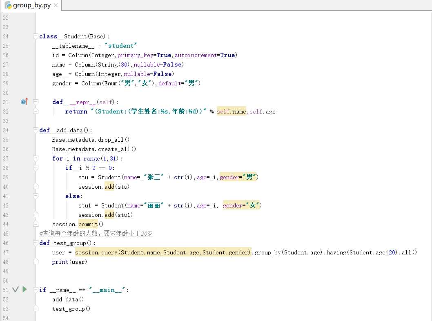Screen dimensions: 432x321
Task: Click line number 34 in gutter
Action: click(x=6, y=130)
